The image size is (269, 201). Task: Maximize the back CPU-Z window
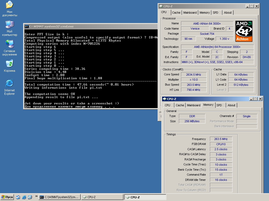(252, 6)
